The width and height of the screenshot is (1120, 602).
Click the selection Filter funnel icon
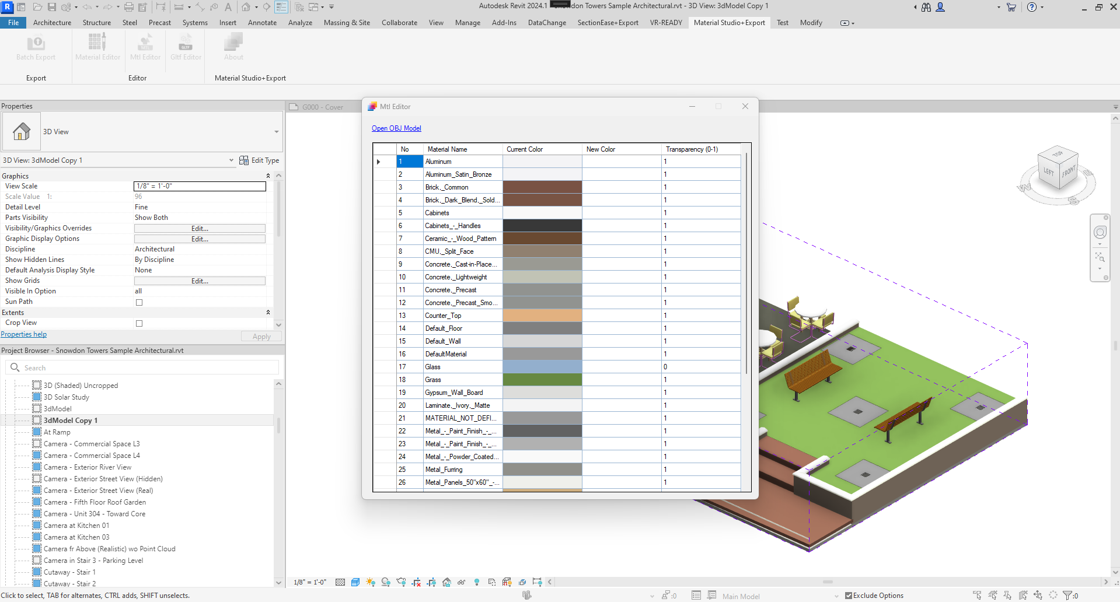point(1068,596)
